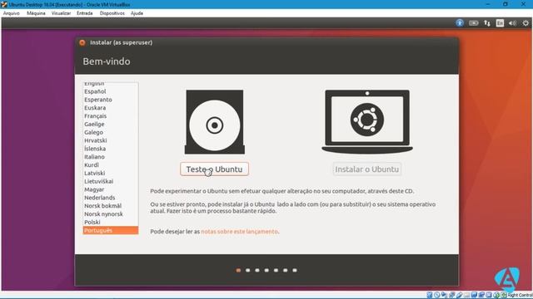The image size is (533, 299).
Task: Open the Arquivo menu
Action: pos(11,13)
